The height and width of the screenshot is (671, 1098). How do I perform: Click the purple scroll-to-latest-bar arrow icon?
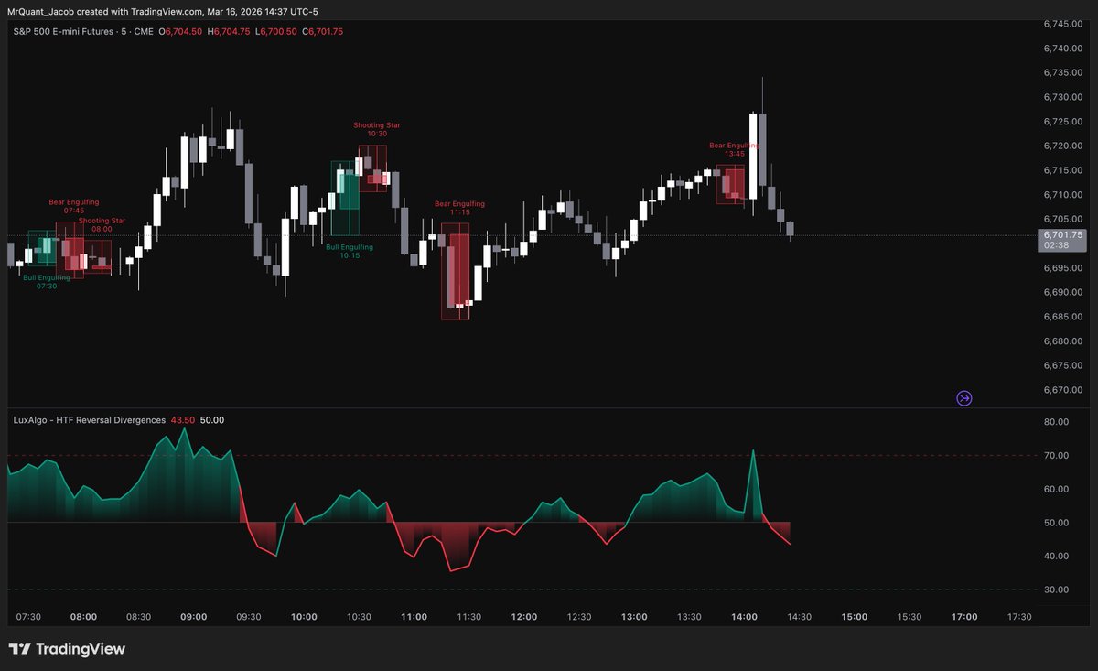[x=964, y=398]
